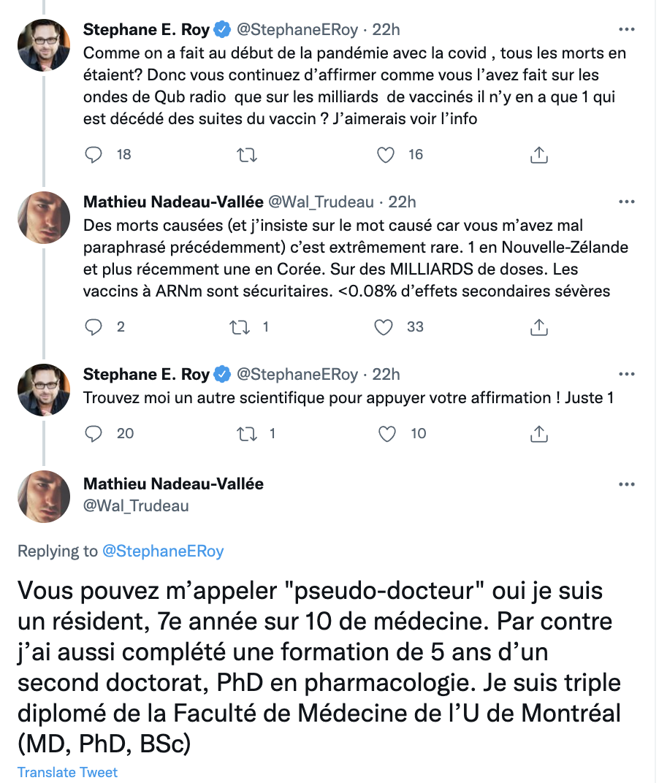Viewport: 659px width, 783px height.
Task: Share Stephane's 'Trouvez moi un autre scientifique' tweet
Action: [538, 434]
